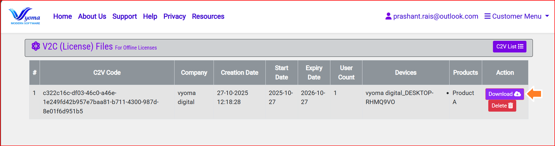Open the Help page
Image resolution: width=555 pixels, height=146 pixels.
(150, 16)
